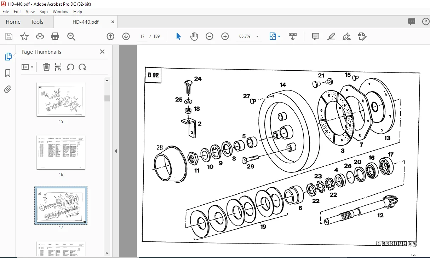Viewport: 430px width, 258px height.
Task: Select page 17 thumbnail
Action: point(61,206)
